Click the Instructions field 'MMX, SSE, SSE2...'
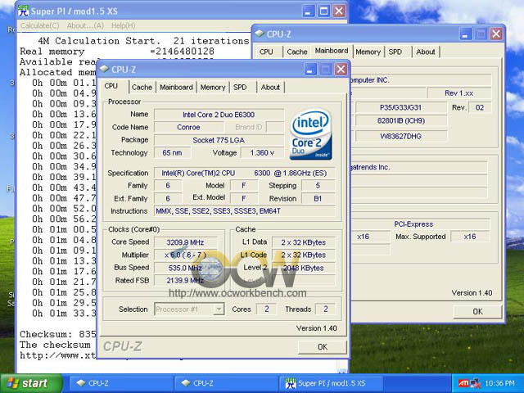 point(245,211)
